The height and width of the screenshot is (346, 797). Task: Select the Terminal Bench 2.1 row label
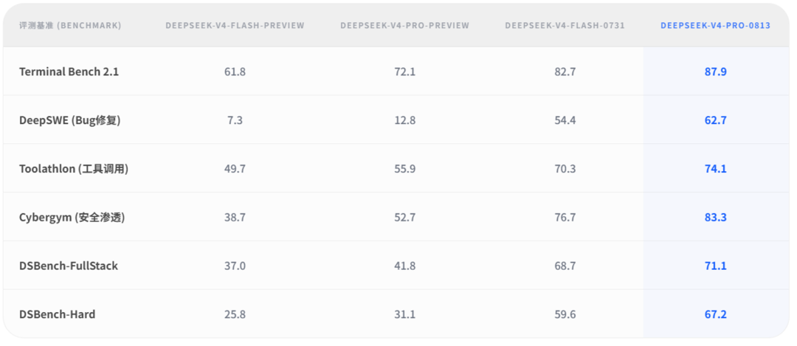pyautogui.click(x=69, y=72)
